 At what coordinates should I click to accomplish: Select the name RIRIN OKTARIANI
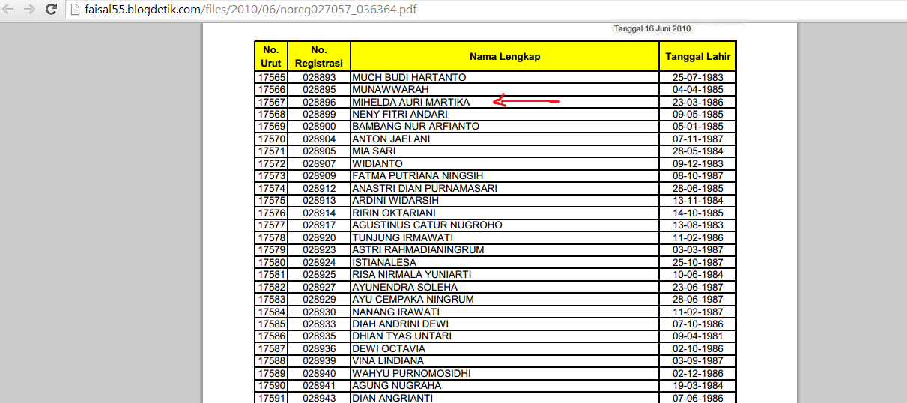[394, 213]
